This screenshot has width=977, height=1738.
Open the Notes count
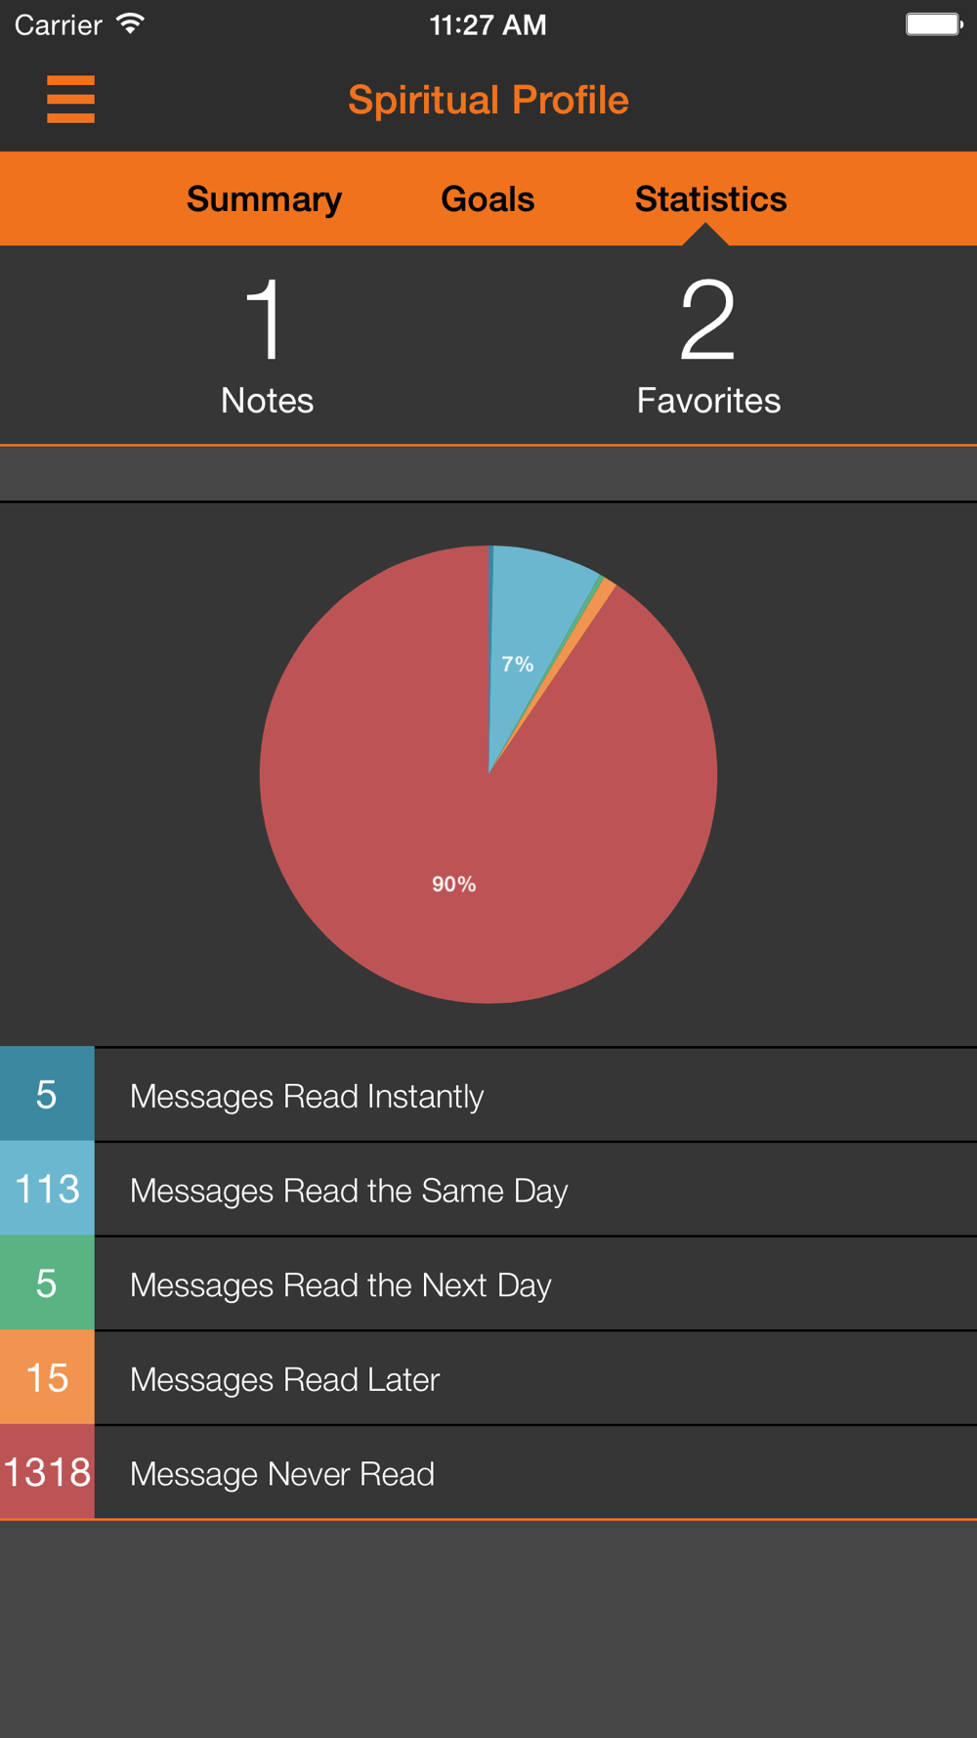point(267,347)
